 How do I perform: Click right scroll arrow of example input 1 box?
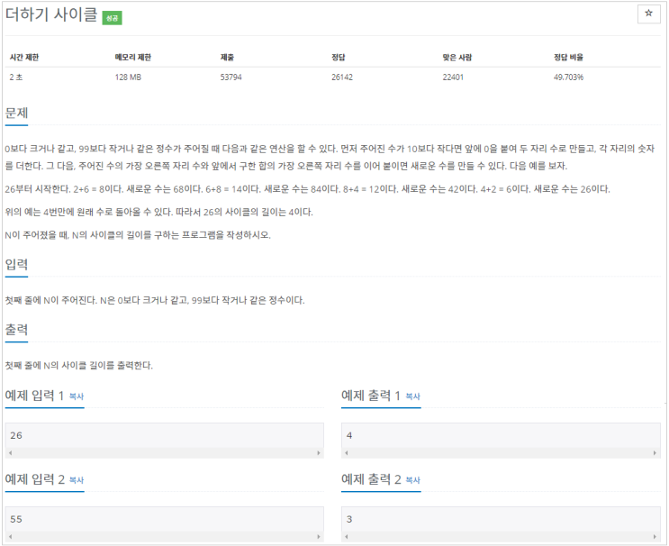(318, 453)
